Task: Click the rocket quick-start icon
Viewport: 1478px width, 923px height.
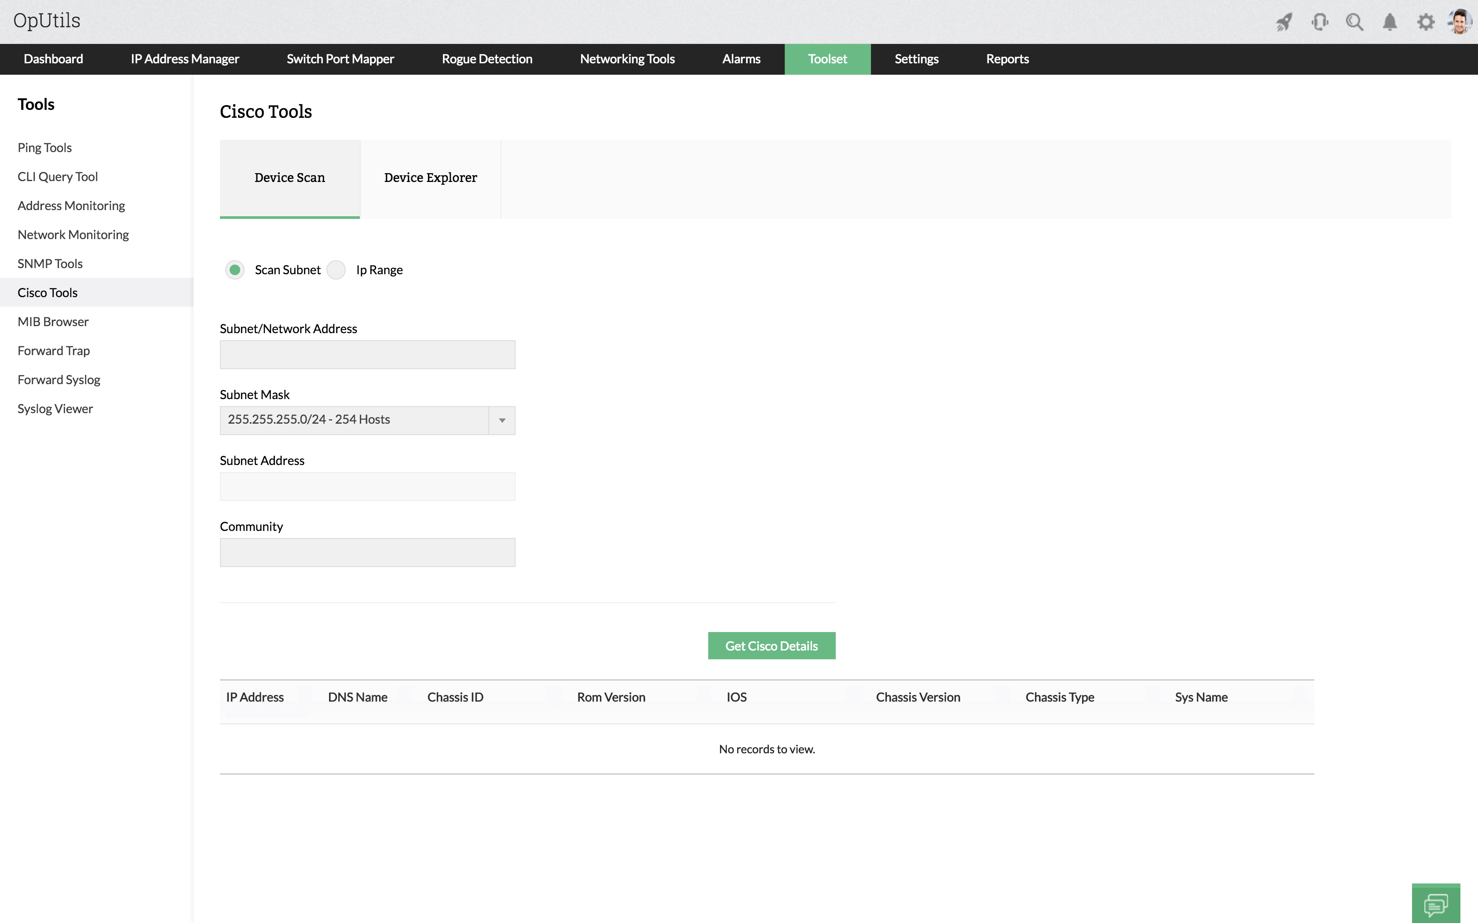Action: (x=1284, y=22)
